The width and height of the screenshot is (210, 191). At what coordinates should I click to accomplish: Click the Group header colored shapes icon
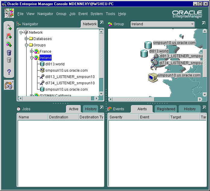pyautogui.click(x=110, y=24)
